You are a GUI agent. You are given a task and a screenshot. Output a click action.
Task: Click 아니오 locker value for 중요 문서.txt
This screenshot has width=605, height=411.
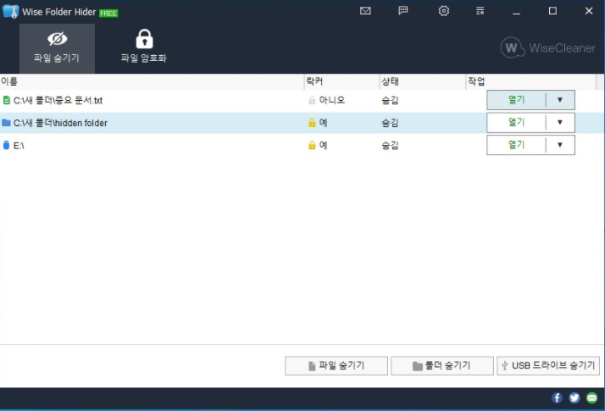click(332, 100)
